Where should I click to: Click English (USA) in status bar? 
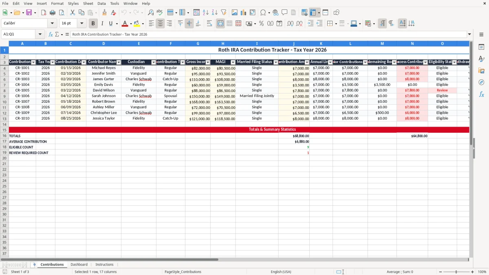point(281,272)
